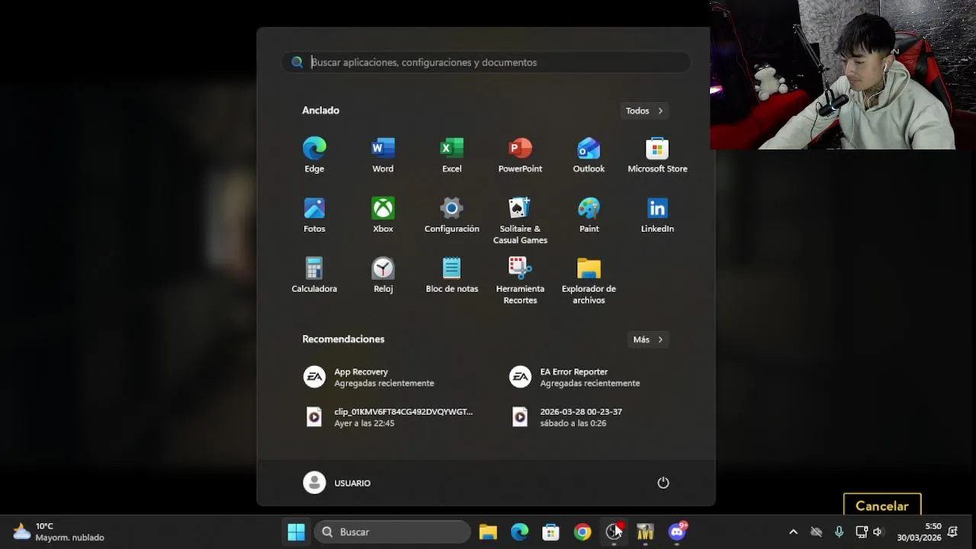
Task: Open Excel from pinned apps
Action: coord(451,155)
